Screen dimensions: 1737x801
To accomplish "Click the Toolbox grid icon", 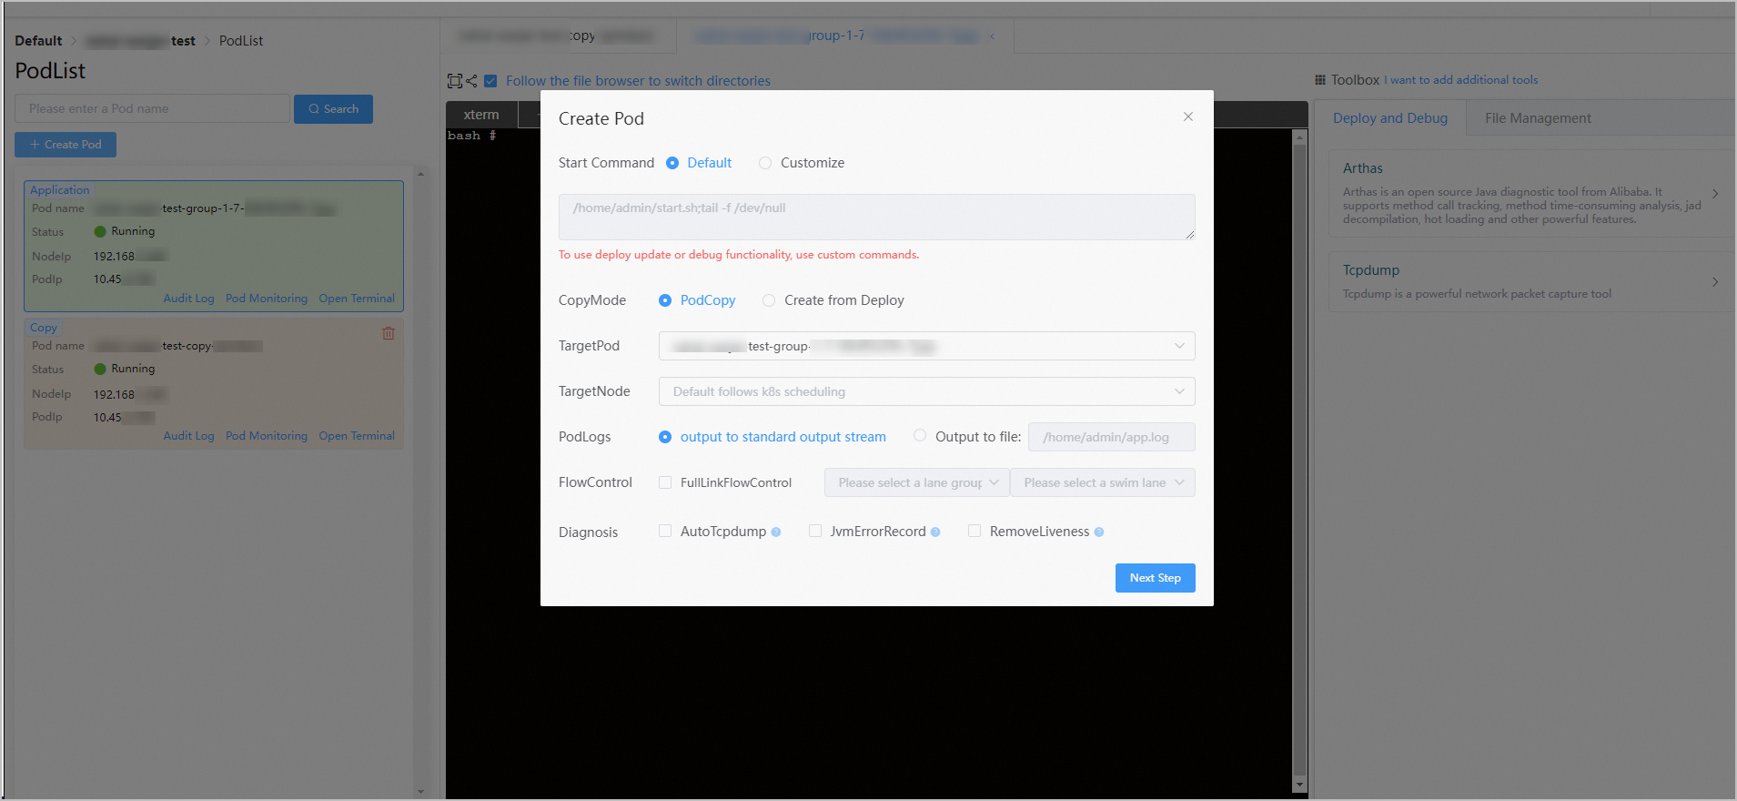I will (1320, 80).
